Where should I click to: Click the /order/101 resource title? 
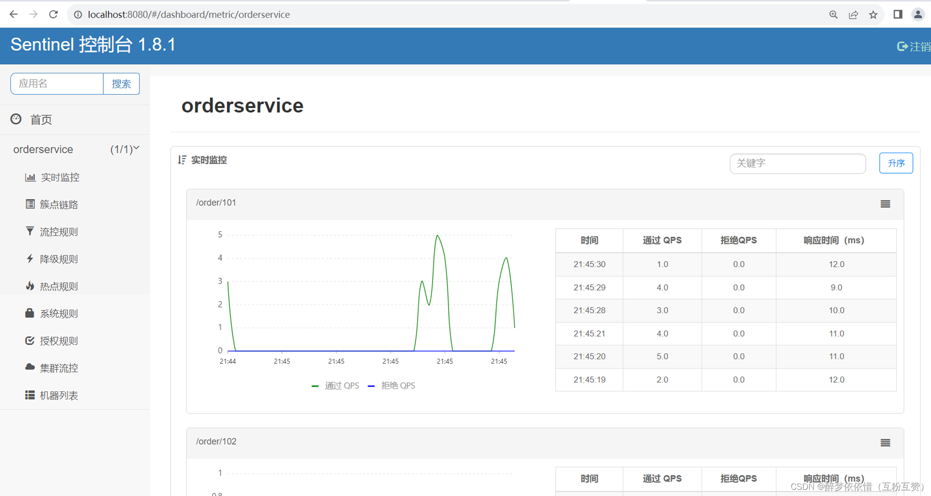pyautogui.click(x=216, y=203)
